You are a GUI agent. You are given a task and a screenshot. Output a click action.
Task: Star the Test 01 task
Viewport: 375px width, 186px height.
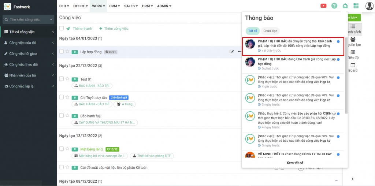pos(67,79)
